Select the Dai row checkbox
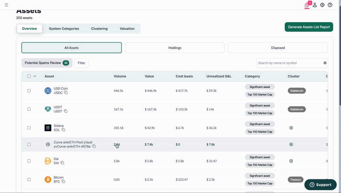Viewport: 341px width, 193px height. coord(29,161)
